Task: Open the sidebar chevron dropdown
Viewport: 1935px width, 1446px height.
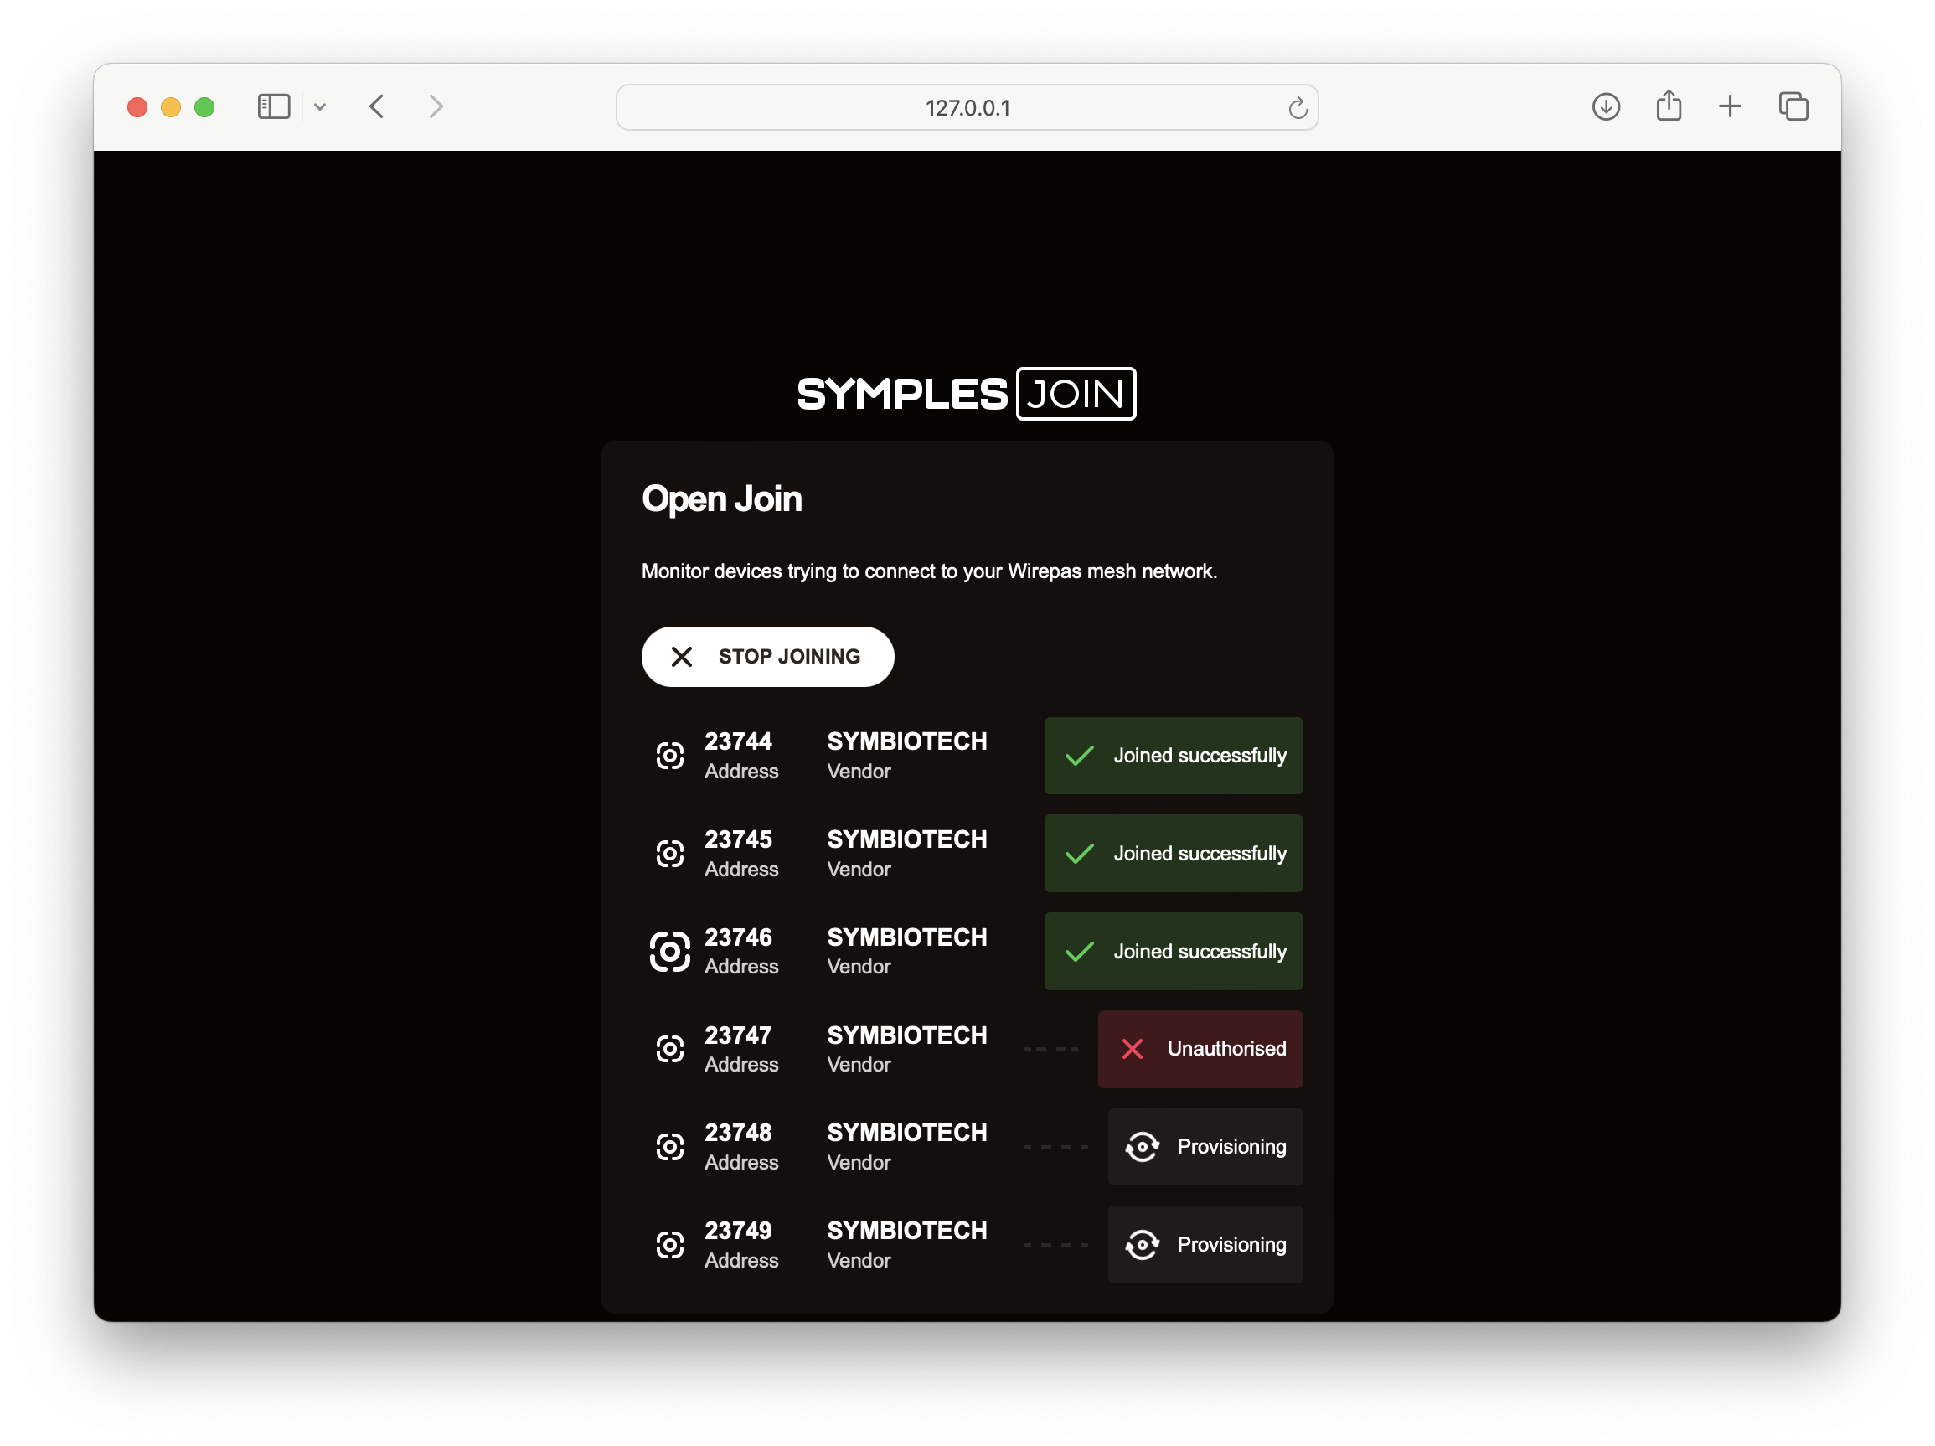Action: (320, 106)
